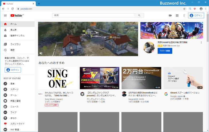Click the ライブ category icon

tap(5, 112)
